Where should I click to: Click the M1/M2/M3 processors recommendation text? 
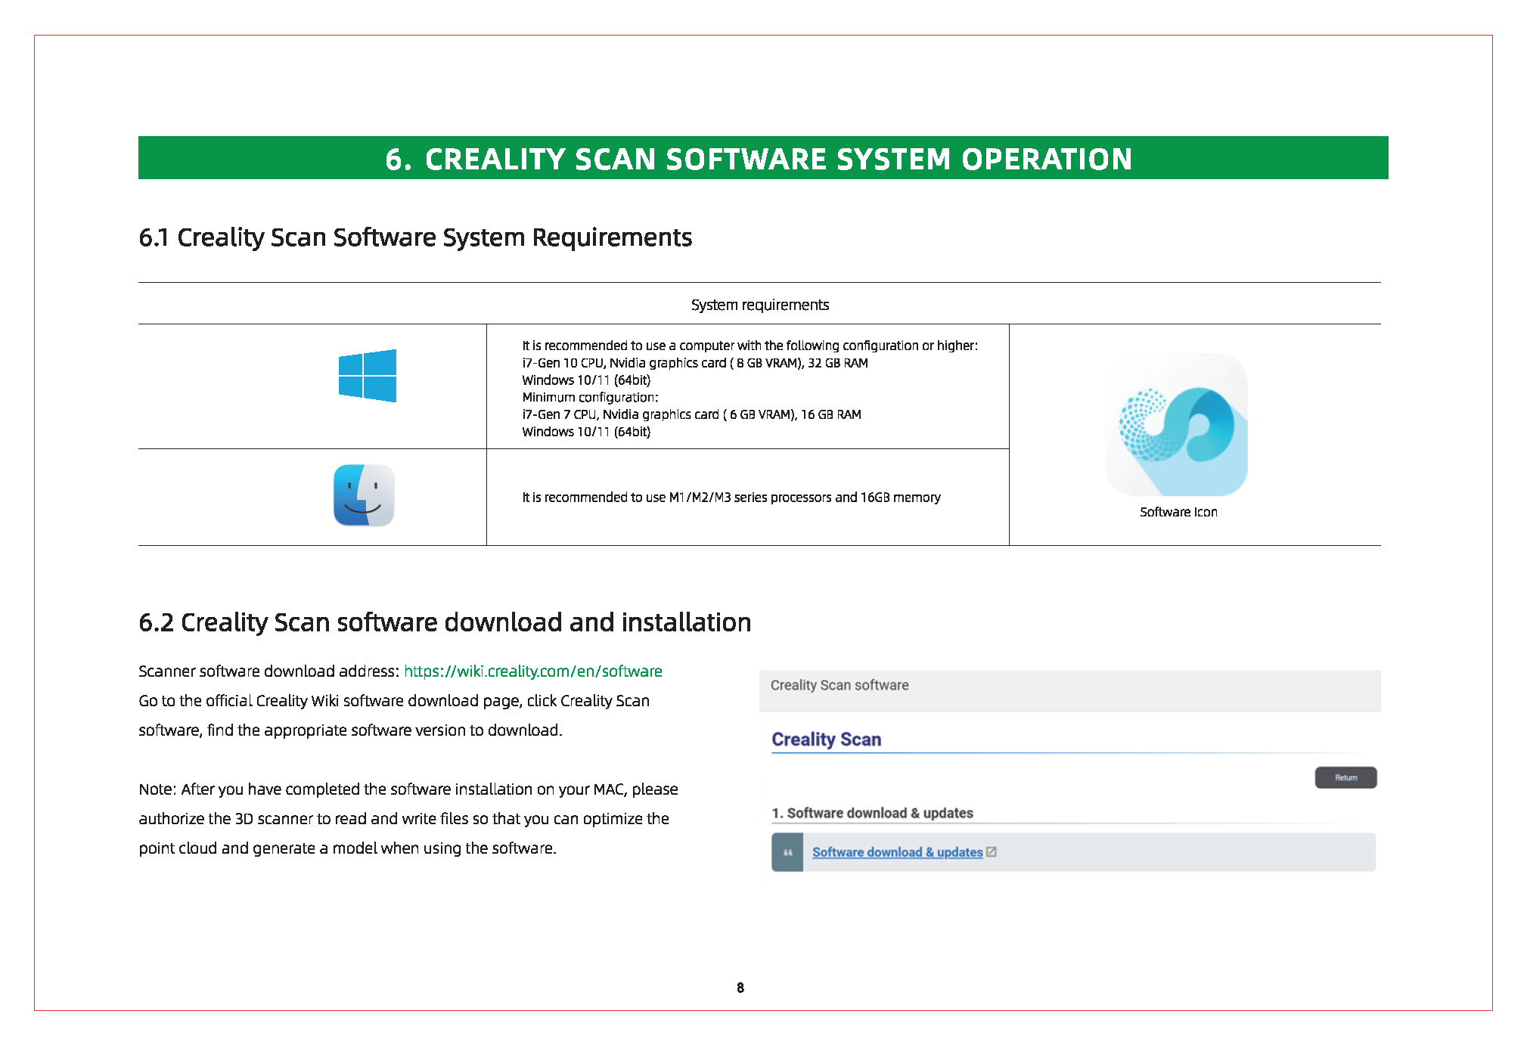click(731, 498)
